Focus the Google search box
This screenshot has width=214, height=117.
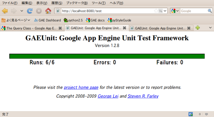[x=194, y=11]
